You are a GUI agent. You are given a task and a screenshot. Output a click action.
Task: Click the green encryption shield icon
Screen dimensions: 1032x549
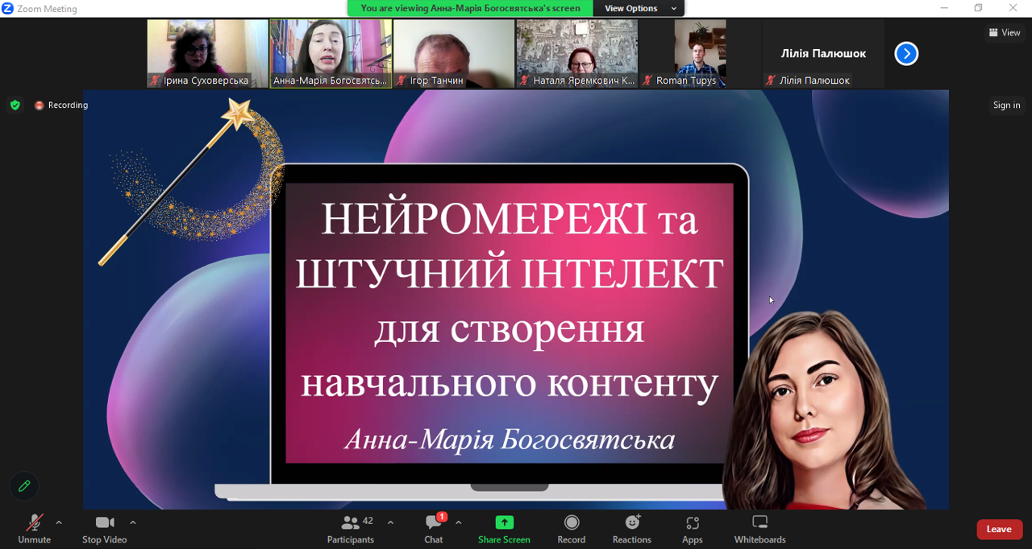(x=15, y=105)
